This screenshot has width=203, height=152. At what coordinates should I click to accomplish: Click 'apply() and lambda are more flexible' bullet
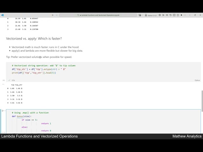(47, 51)
